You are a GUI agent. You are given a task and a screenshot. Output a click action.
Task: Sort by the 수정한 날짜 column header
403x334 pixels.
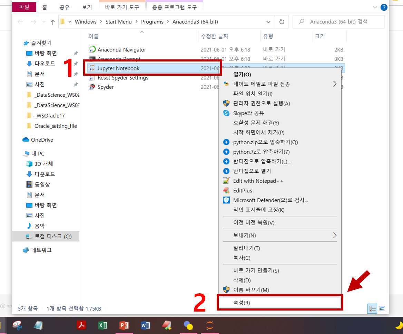(229, 36)
